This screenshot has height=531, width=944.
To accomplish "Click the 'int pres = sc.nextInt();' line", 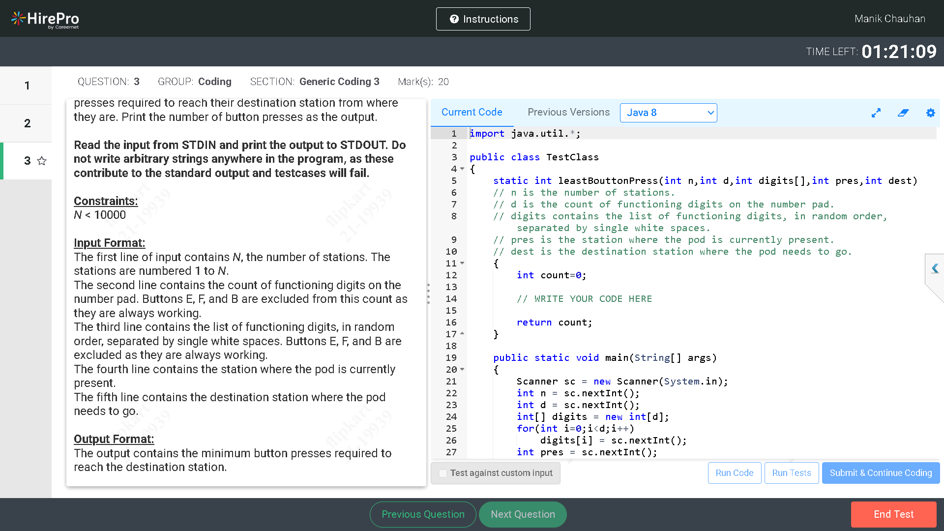I will [x=587, y=452].
